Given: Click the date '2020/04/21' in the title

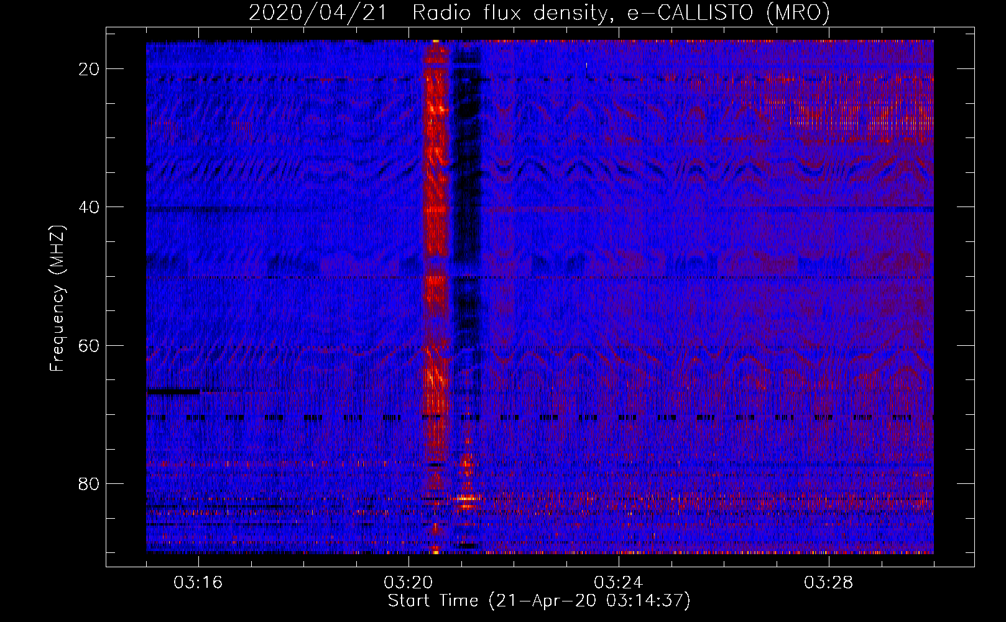Looking at the screenshot, I should pos(317,13).
